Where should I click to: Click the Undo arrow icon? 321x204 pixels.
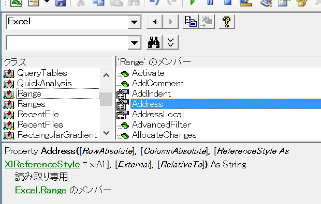pos(154,3)
